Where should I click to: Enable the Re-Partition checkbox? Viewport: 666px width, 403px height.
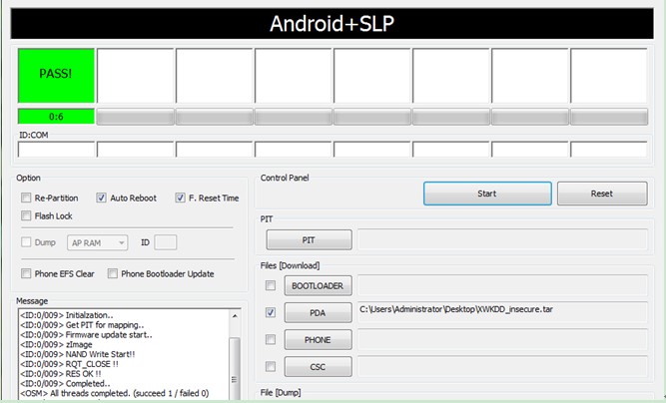point(26,198)
